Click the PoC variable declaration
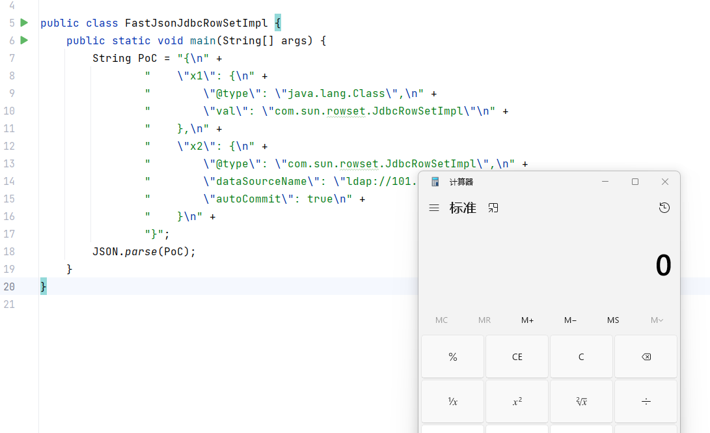This screenshot has width=710, height=433. click(147, 59)
